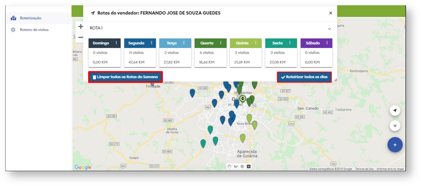Click the navigation arrow floating button

[395, 111]
